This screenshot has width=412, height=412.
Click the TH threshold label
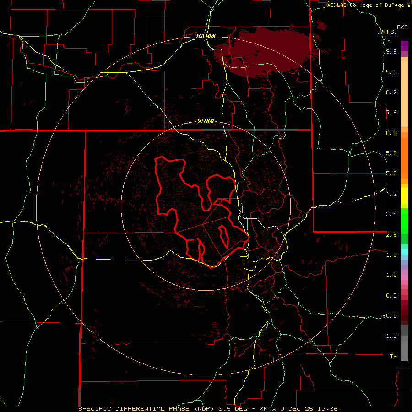click(x=393, y=357)
